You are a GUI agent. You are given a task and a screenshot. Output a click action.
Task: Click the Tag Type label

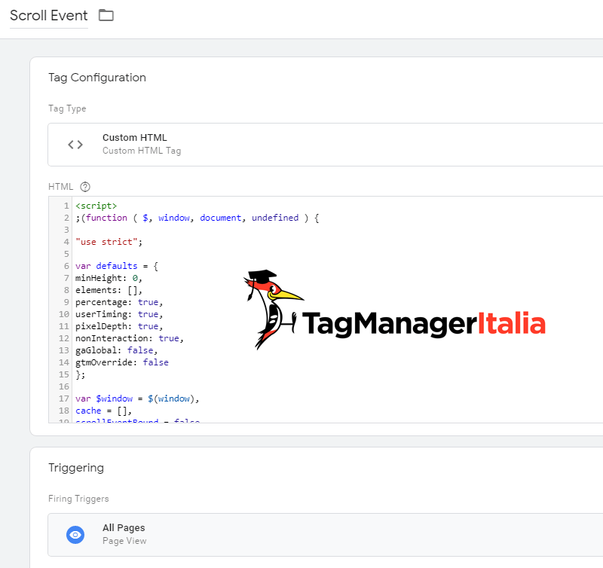point(67,108)
